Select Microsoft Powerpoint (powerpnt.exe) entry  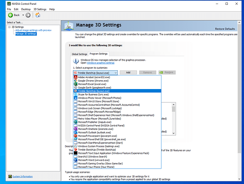click(117, 136)
